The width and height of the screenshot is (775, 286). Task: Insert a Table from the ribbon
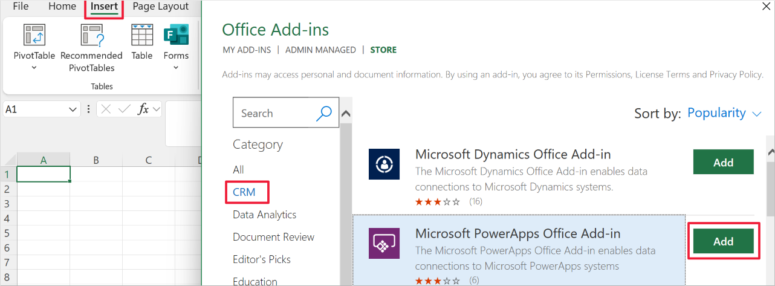tap(142, 35)
